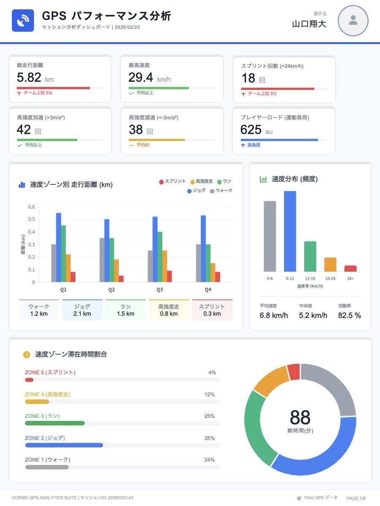Select the ジョグ 2.1 km chip
380x506 pixels.
[82, 310]
